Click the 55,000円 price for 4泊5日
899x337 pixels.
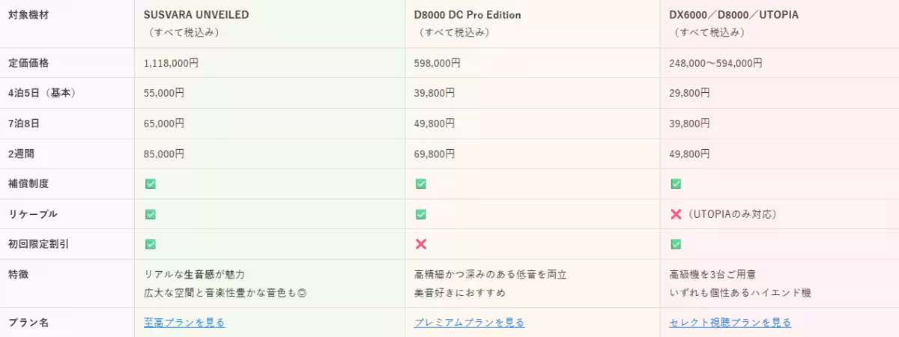[164, 94]
